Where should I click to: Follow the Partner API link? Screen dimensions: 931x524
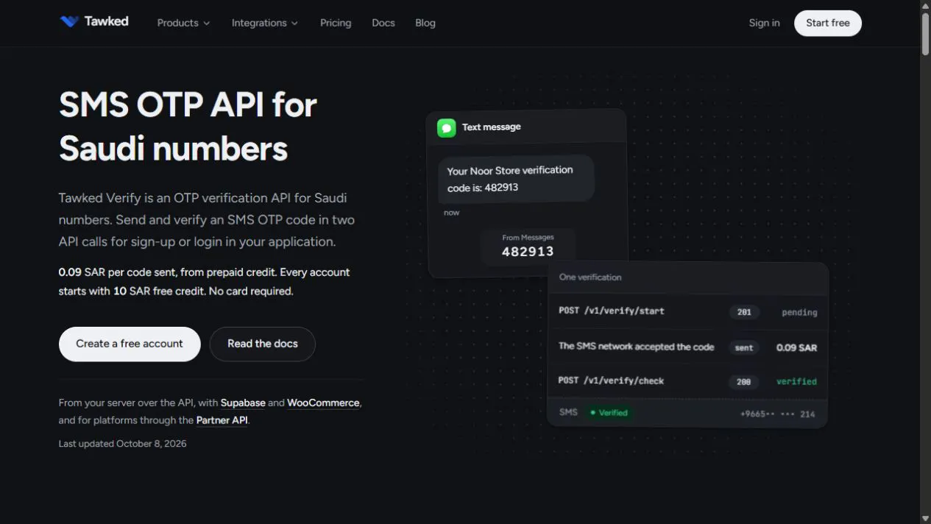[x=222, y=420]
